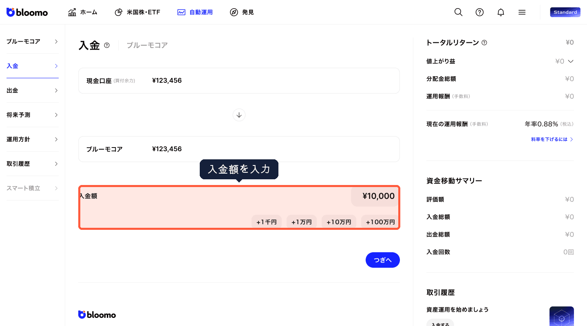The image size is (587, 326).
Task: Click スマート積立 sidebar item
Action: [x=33, y=188]
